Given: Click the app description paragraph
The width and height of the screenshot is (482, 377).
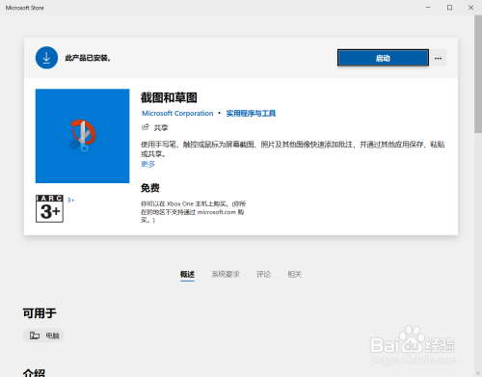Looking at the screenshot, I should pos(293,149).
